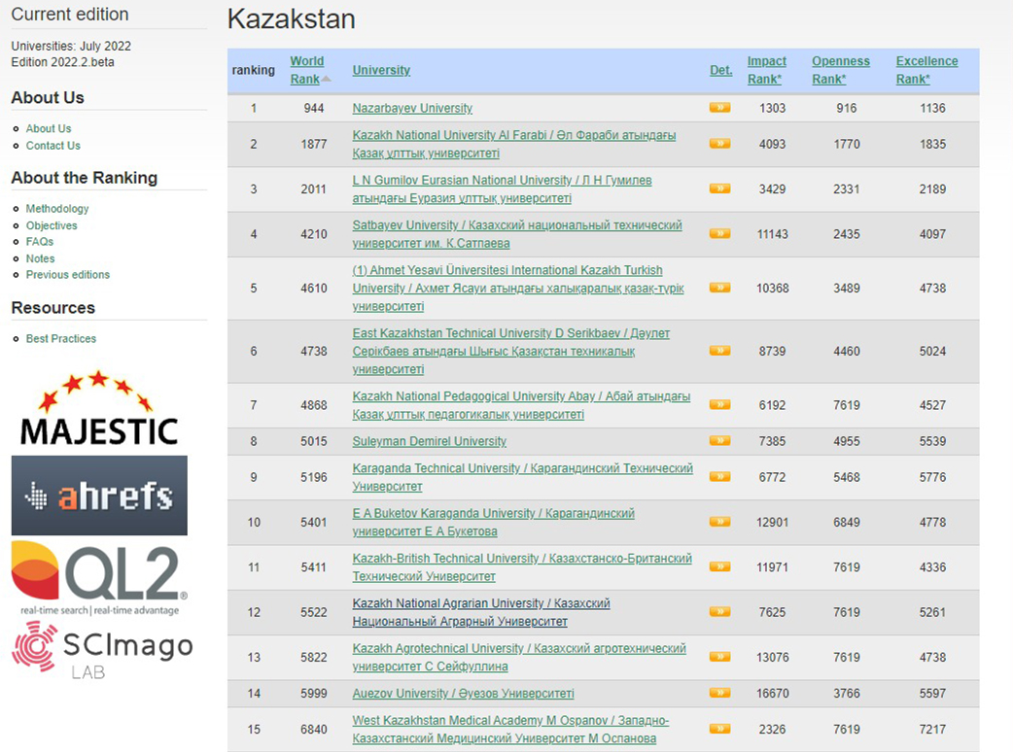Open Methodology in About the Ranking

57,209
